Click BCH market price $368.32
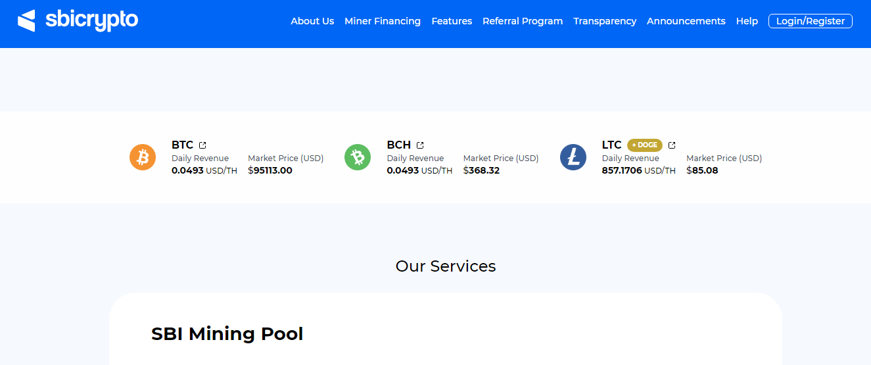The width and height of the screenshot is (871, 365). [482, 170]
